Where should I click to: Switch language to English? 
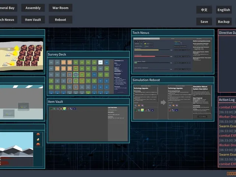click(x=224, y=10)
